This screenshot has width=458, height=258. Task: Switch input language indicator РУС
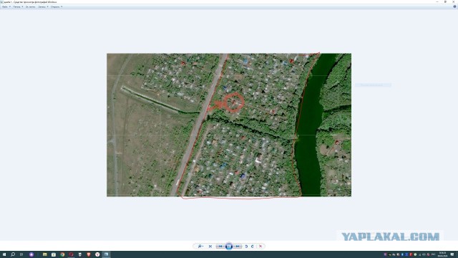tap(433, 254)
